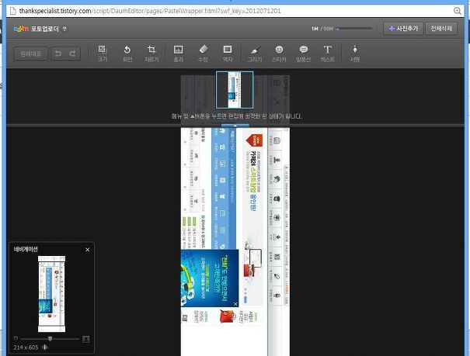Click the navigation panel preview image
470x356 pixels.
point(51,294)
